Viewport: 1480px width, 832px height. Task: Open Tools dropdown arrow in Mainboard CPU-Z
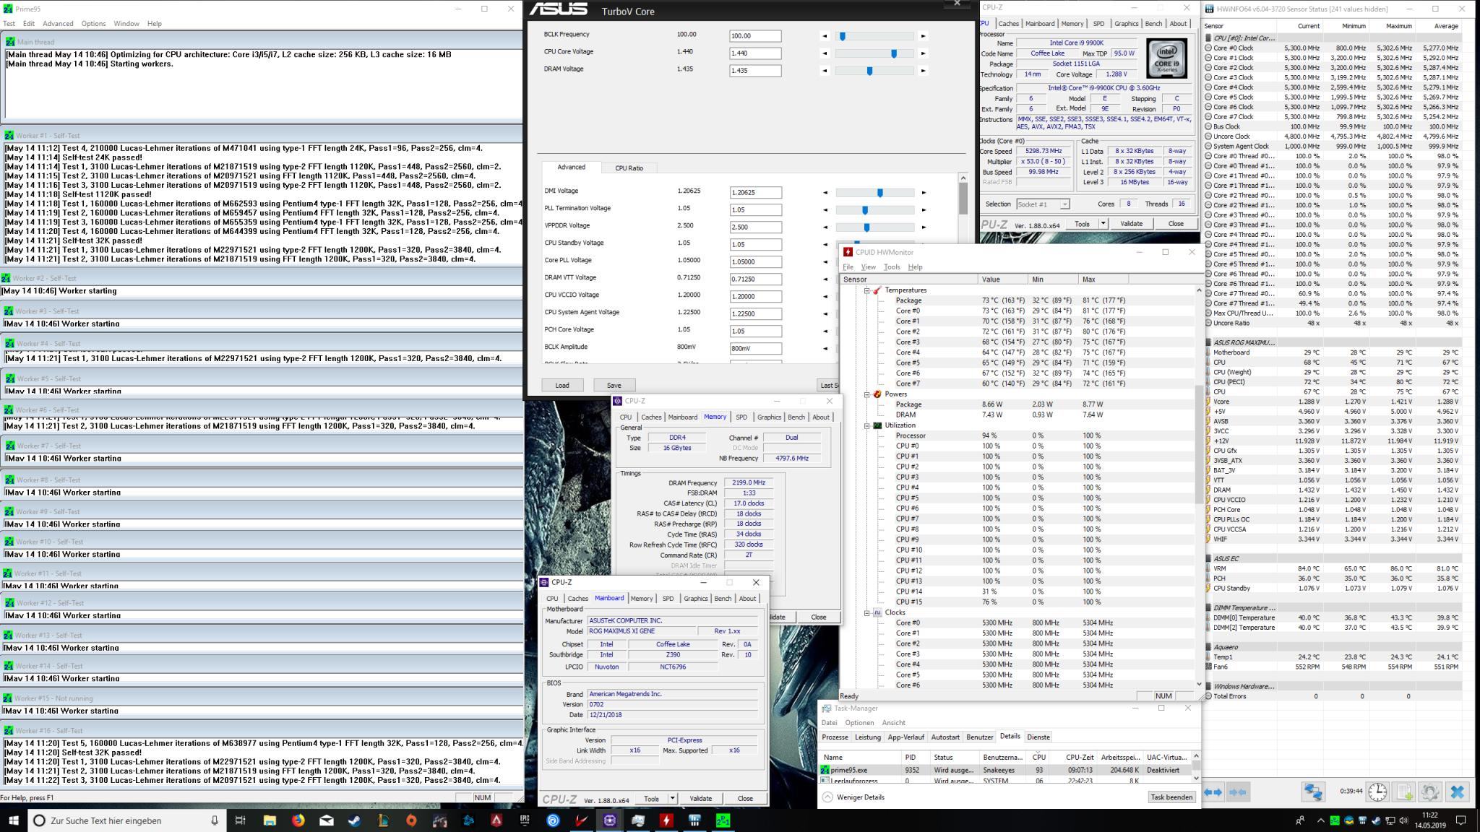(672, 799)
